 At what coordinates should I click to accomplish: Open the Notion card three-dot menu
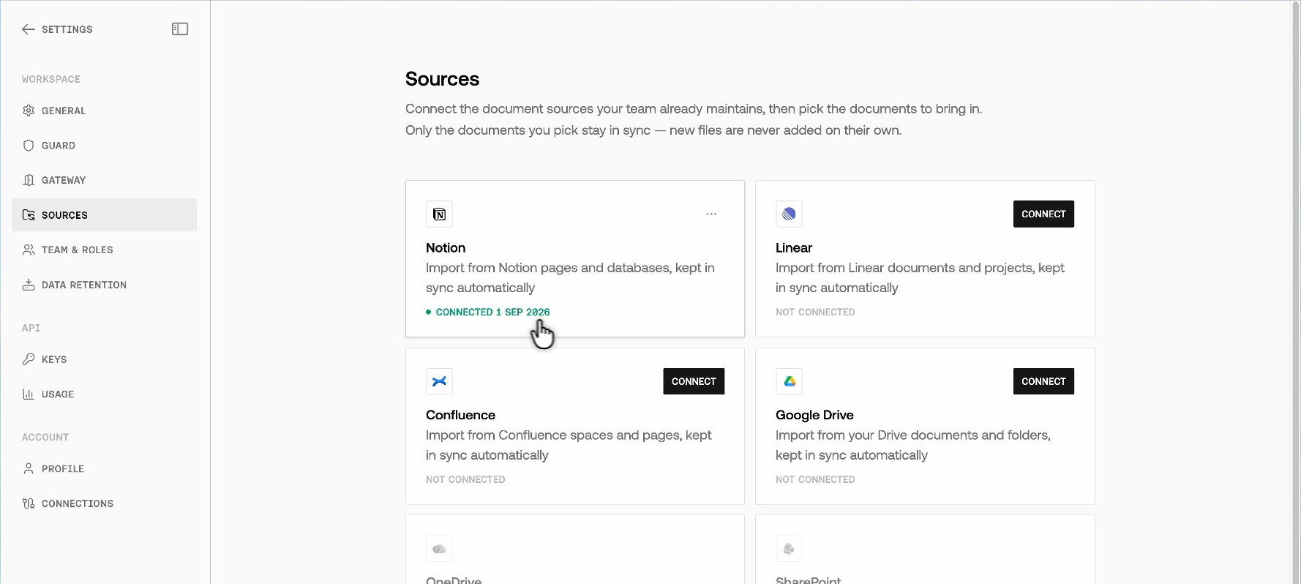click(x=711, y=214)
